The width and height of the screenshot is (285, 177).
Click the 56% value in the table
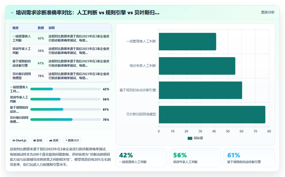[41, 51]
